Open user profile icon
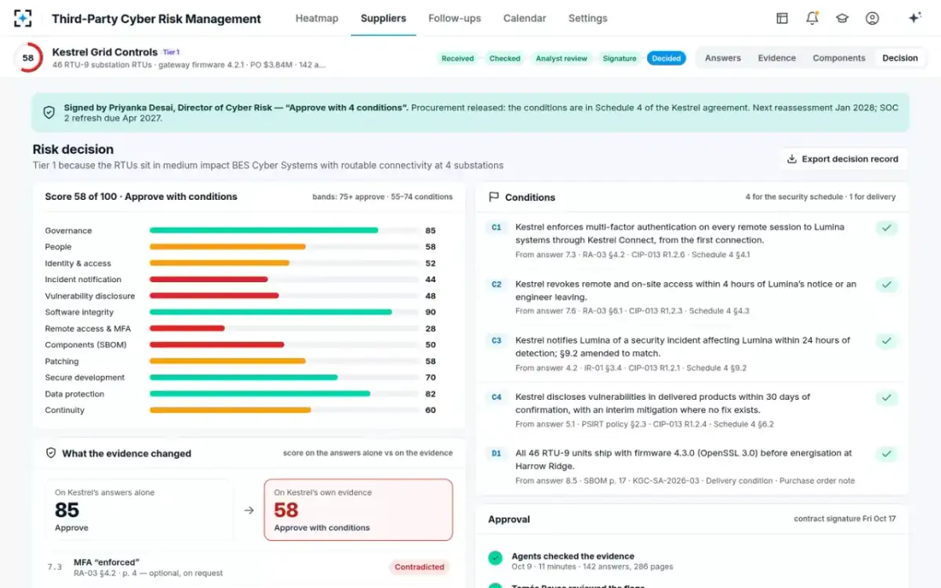Viewport: 941px width, 588px height. 872,18
